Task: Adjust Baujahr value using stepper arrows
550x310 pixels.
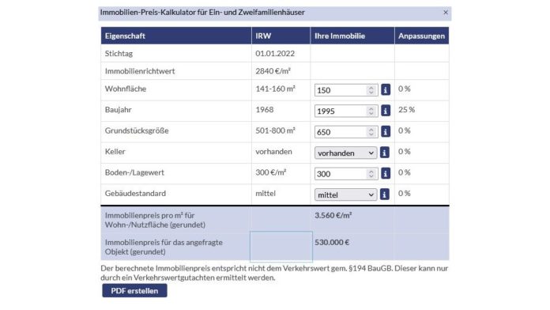Action: (371, 112)
